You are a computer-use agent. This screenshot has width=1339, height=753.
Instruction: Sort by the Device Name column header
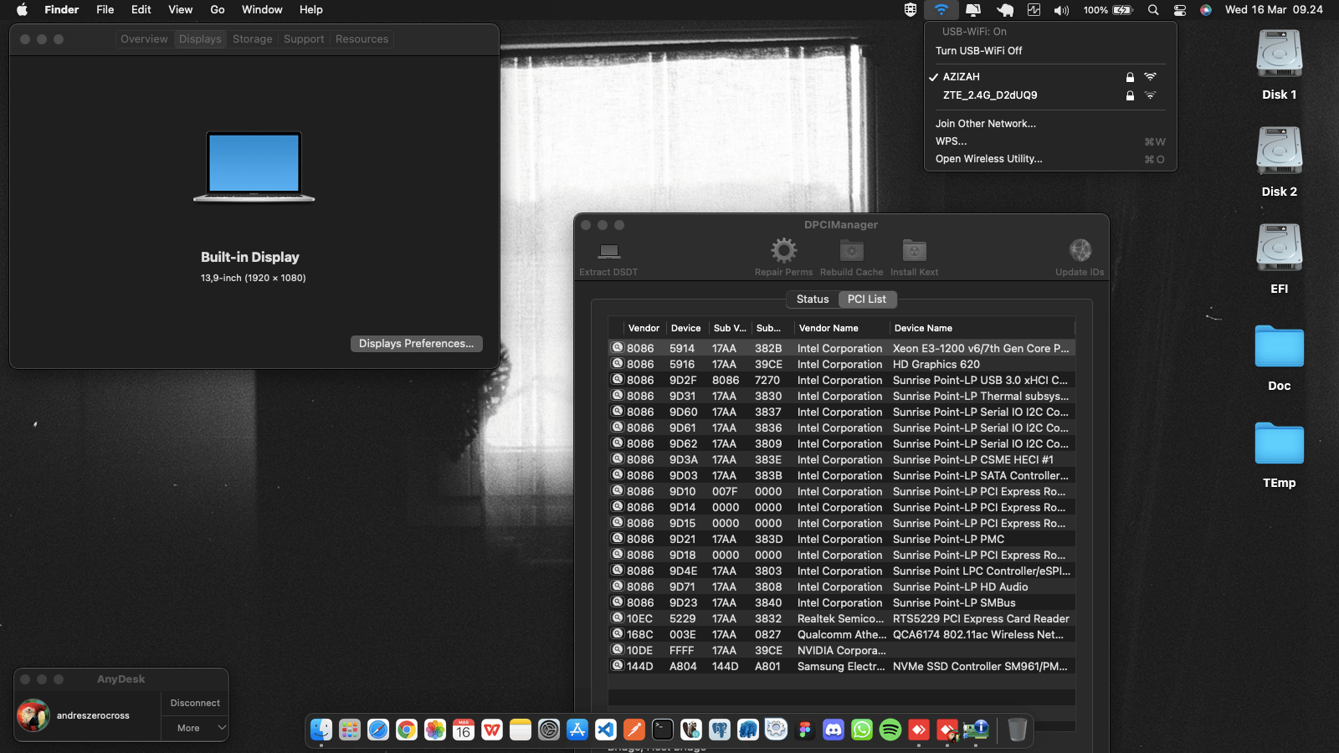(x=982, y=328)
